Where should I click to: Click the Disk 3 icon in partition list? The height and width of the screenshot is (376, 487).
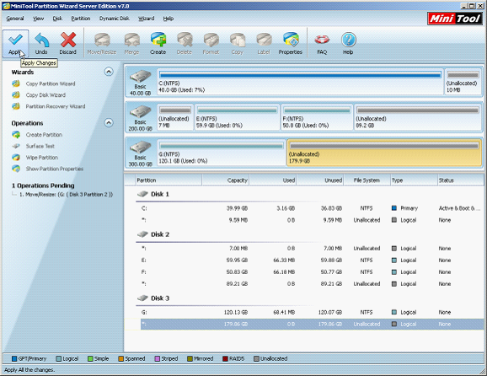point(142,298)
